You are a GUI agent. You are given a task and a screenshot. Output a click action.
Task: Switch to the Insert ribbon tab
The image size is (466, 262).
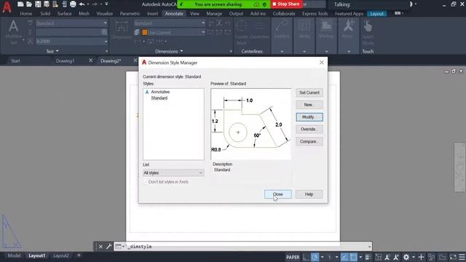click(152, 14)
